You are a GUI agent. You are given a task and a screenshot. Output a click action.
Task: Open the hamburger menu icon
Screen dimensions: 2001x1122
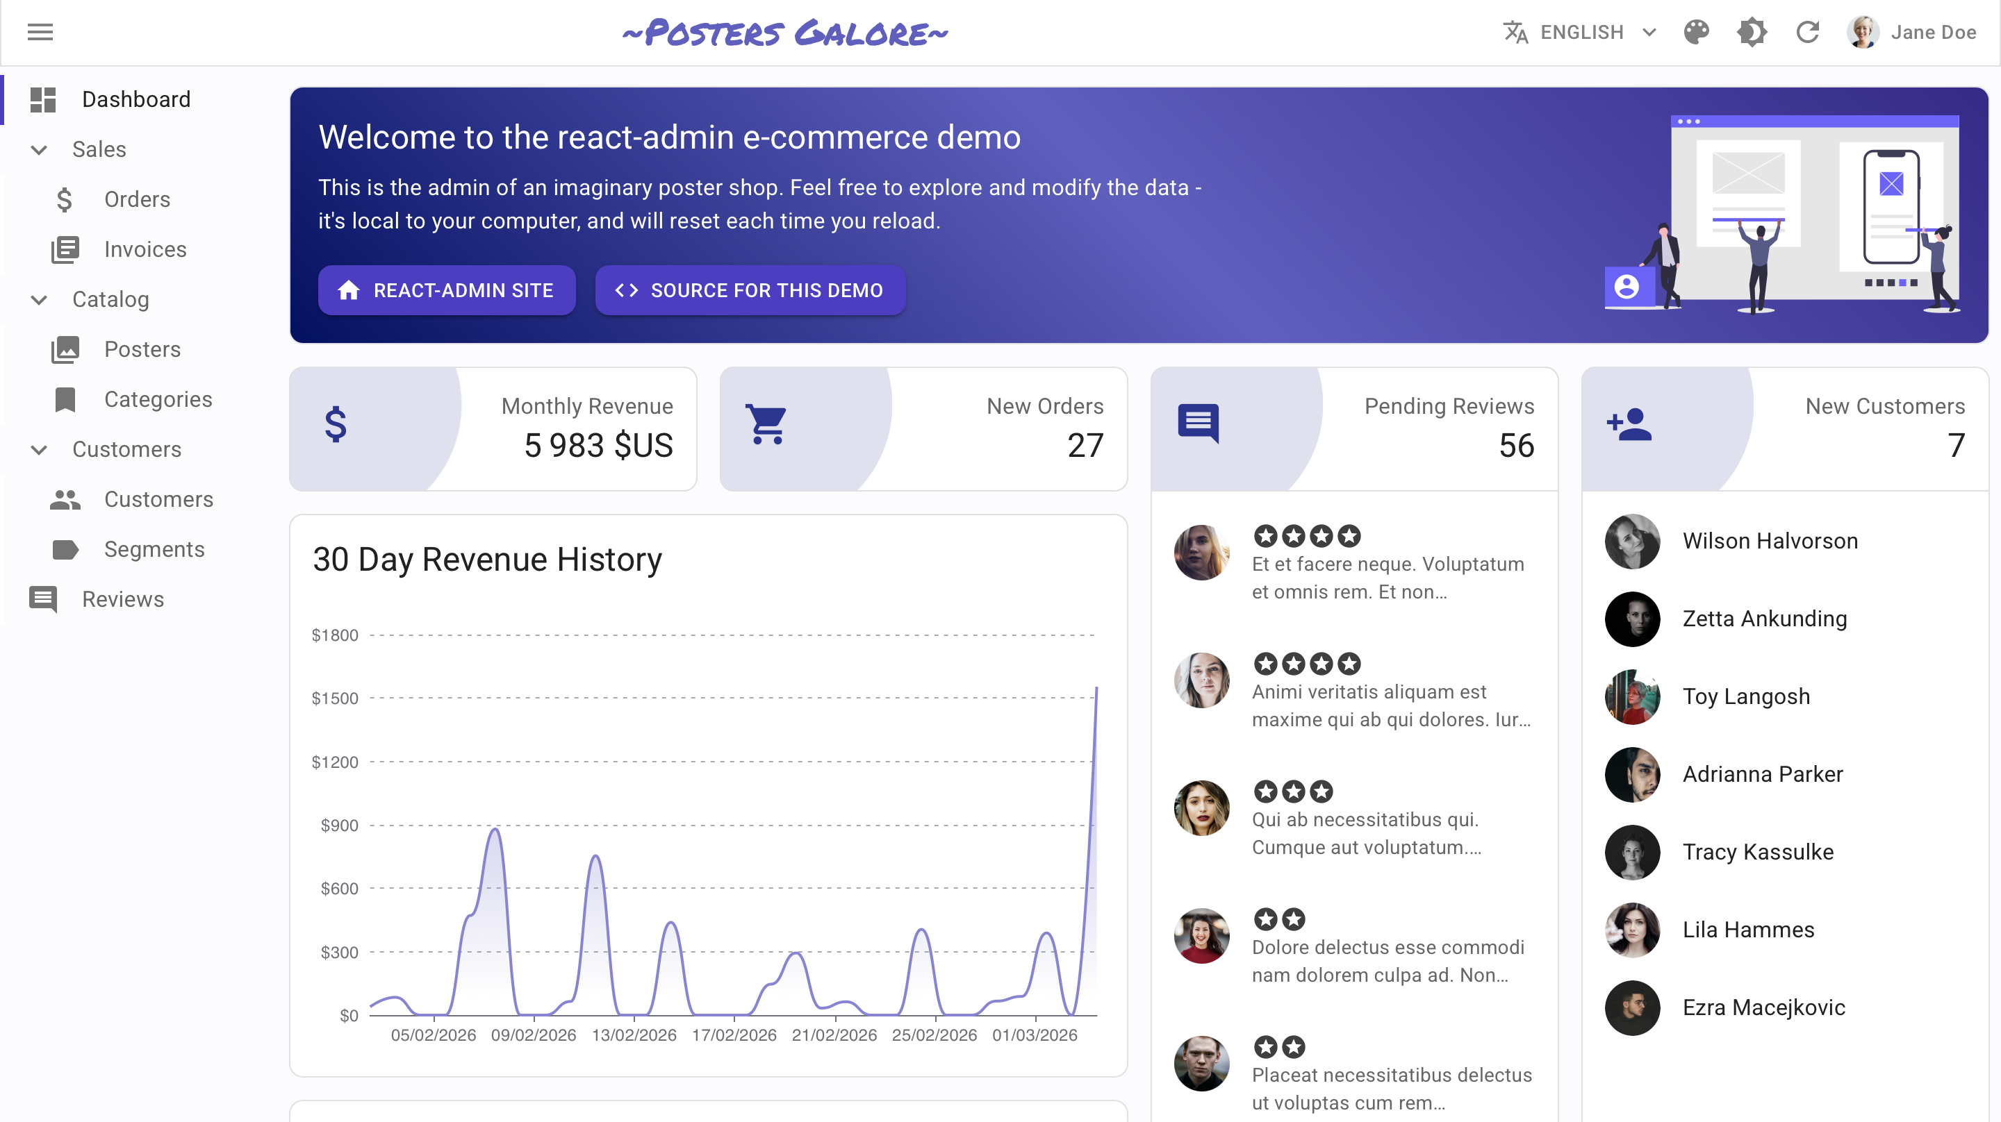(40, 32)
